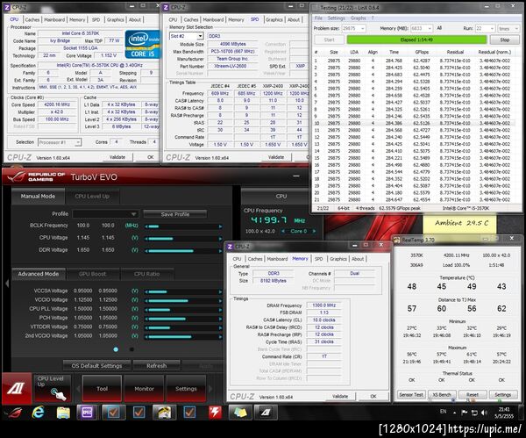Collapse the TurboV panel with left-edge arrow
526x438 pixels.
click(7, 284)
